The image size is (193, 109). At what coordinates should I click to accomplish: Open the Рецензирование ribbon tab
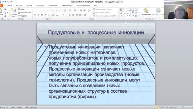pyautogui.click(x=83, y=5)
